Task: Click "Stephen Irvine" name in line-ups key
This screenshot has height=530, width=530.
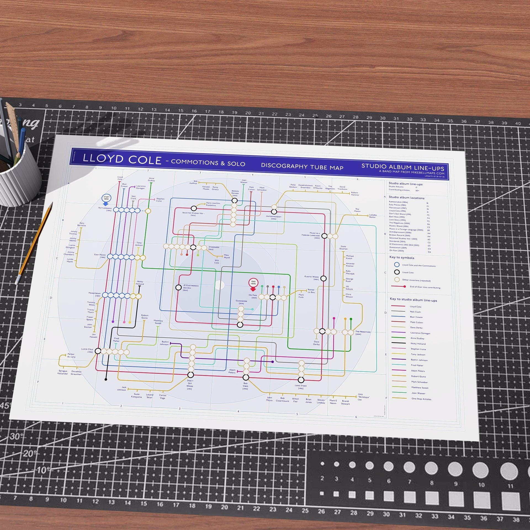Action: (x=418, y=349)
